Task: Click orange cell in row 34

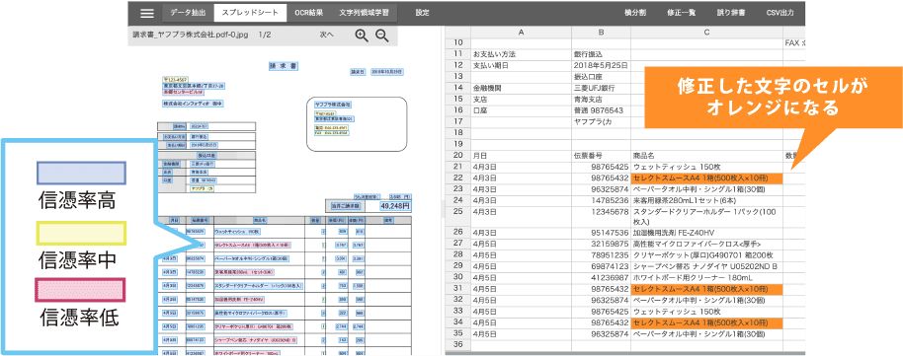Action: [x=706, y=321]
